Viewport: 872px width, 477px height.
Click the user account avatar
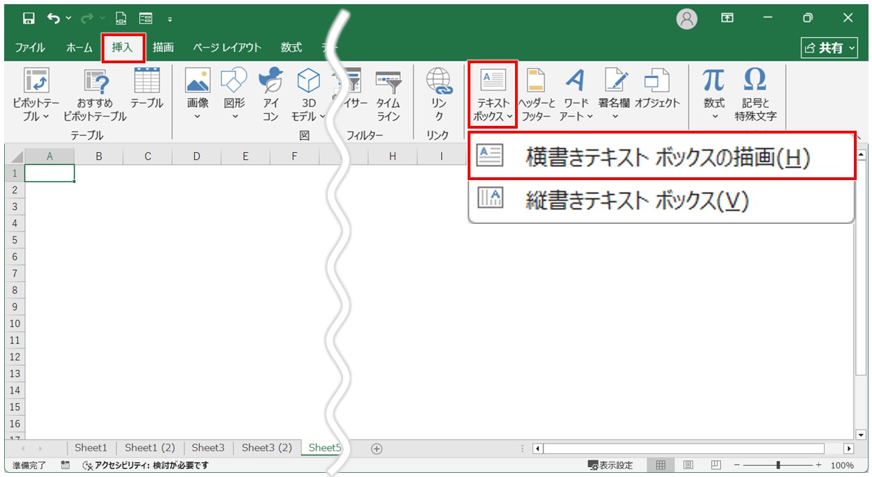pos(687,19)
